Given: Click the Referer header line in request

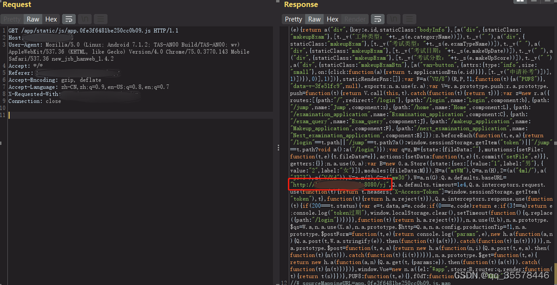Looking at the screenshot, I should (x=64, y=73).
